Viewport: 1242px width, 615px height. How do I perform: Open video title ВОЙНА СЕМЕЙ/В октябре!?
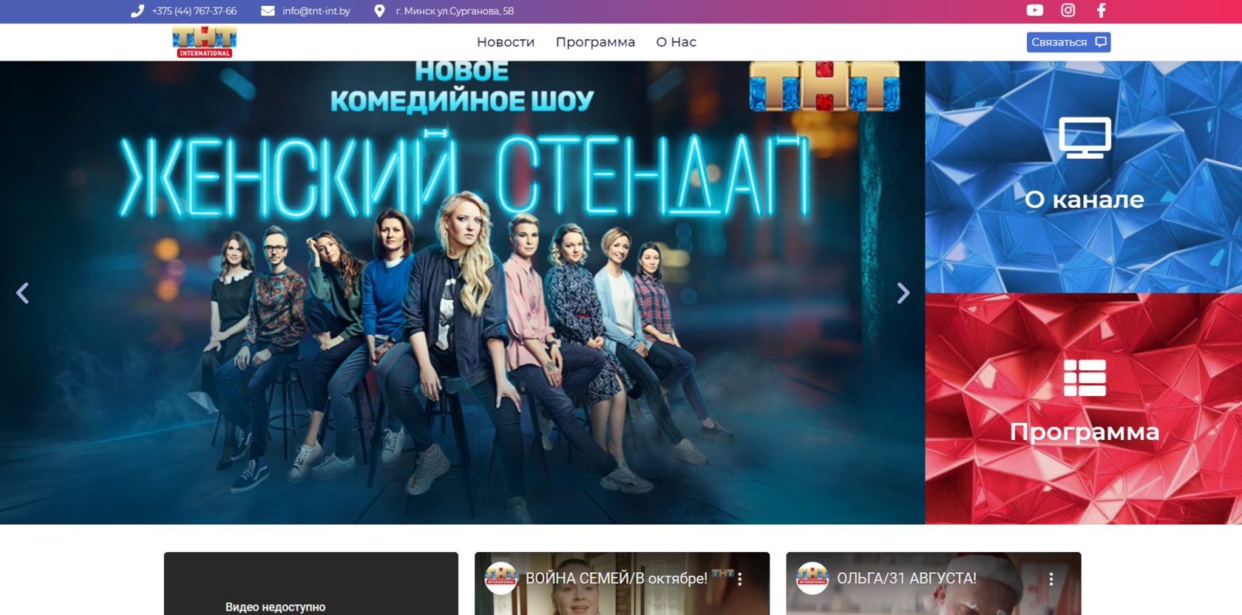pos(617,579)
